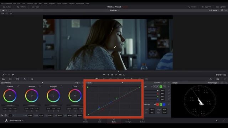Open project settings gear icon
228x128 pixels.
pos(224,121)
